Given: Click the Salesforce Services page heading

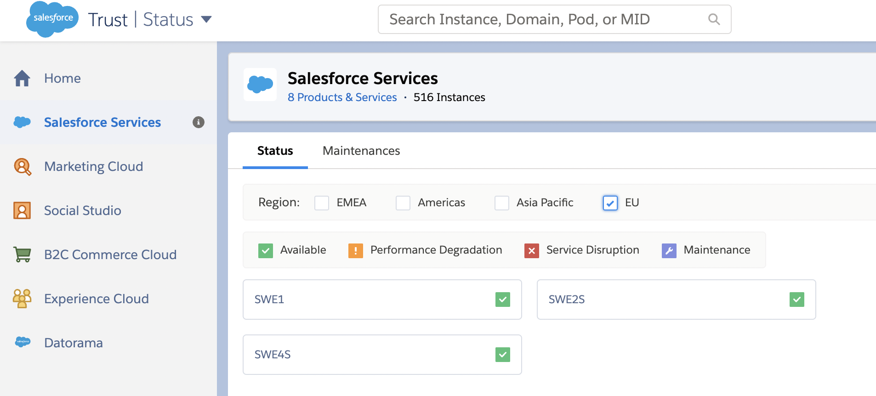Looking at the screenshot, I should [x=363, y=78].
